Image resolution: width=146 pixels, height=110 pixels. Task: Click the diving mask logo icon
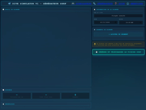tap(9, 4)
